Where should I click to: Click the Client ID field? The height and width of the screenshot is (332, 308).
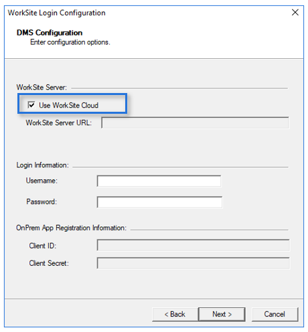[x=194, y=246]
